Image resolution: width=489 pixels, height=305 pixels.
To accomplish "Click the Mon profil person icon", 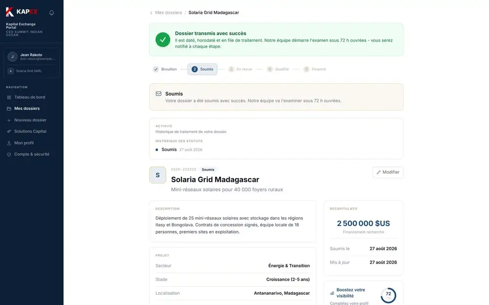I will pos(9,143).
